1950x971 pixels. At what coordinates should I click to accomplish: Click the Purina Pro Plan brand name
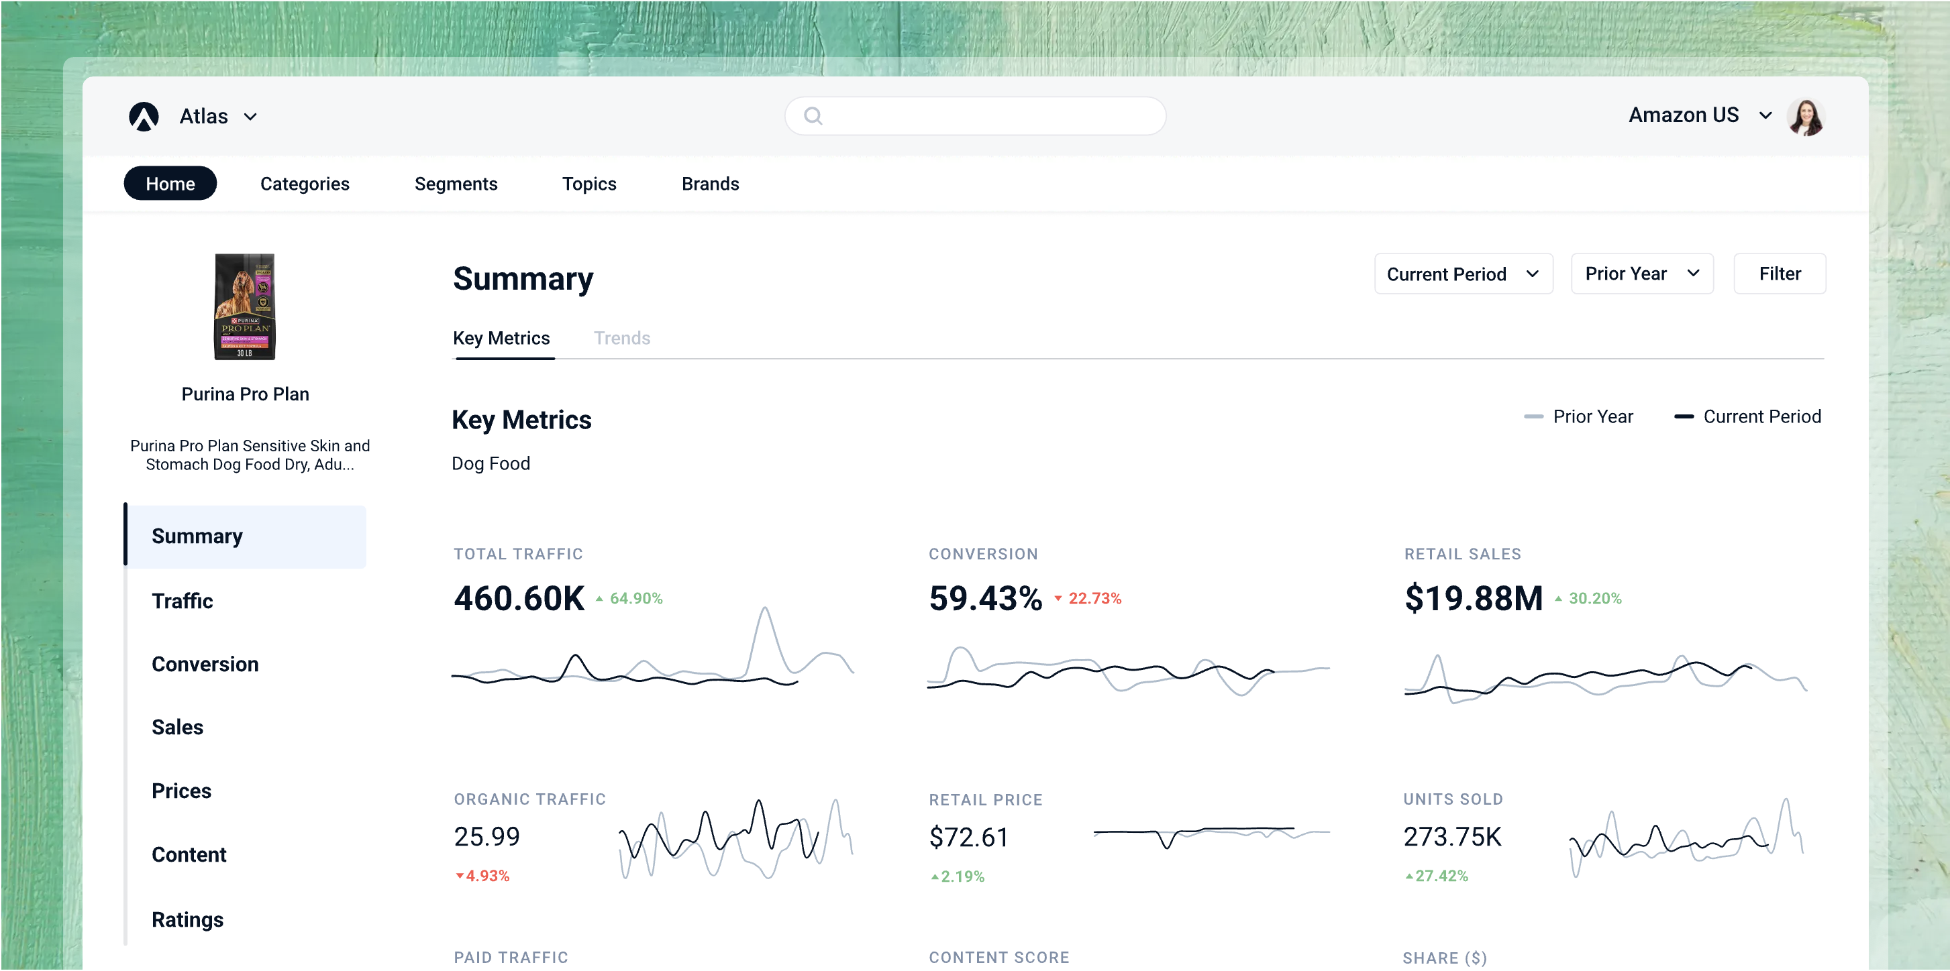tap(246, 394)
